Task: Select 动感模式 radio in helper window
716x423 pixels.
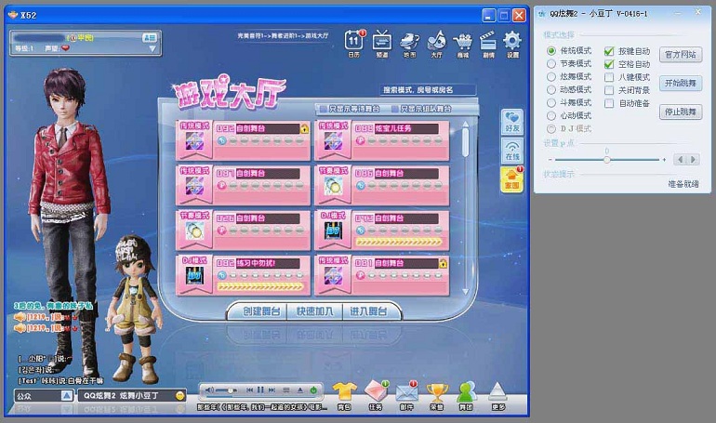Action: [x=551, y=89]
